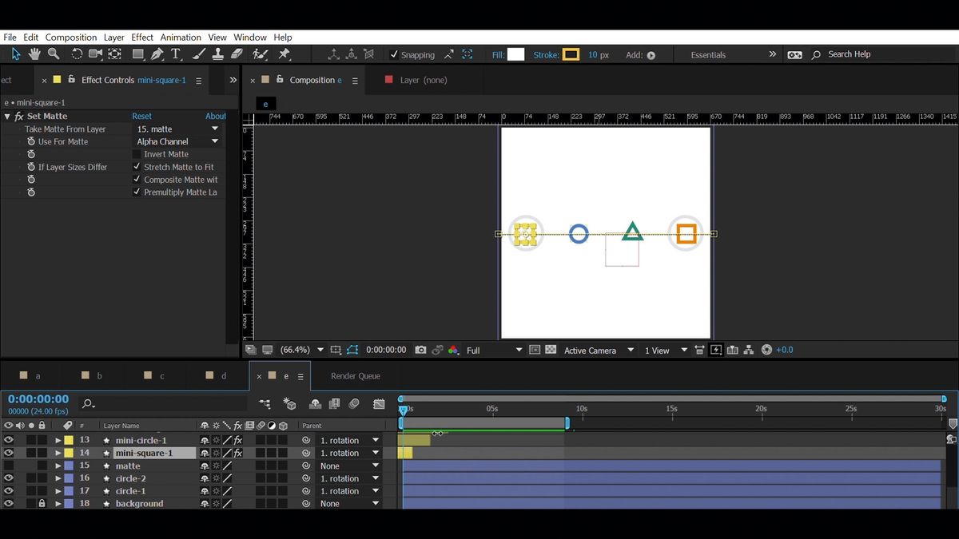
Task: Open the Use For Matte dropdown
Action: tap(176, 141)
